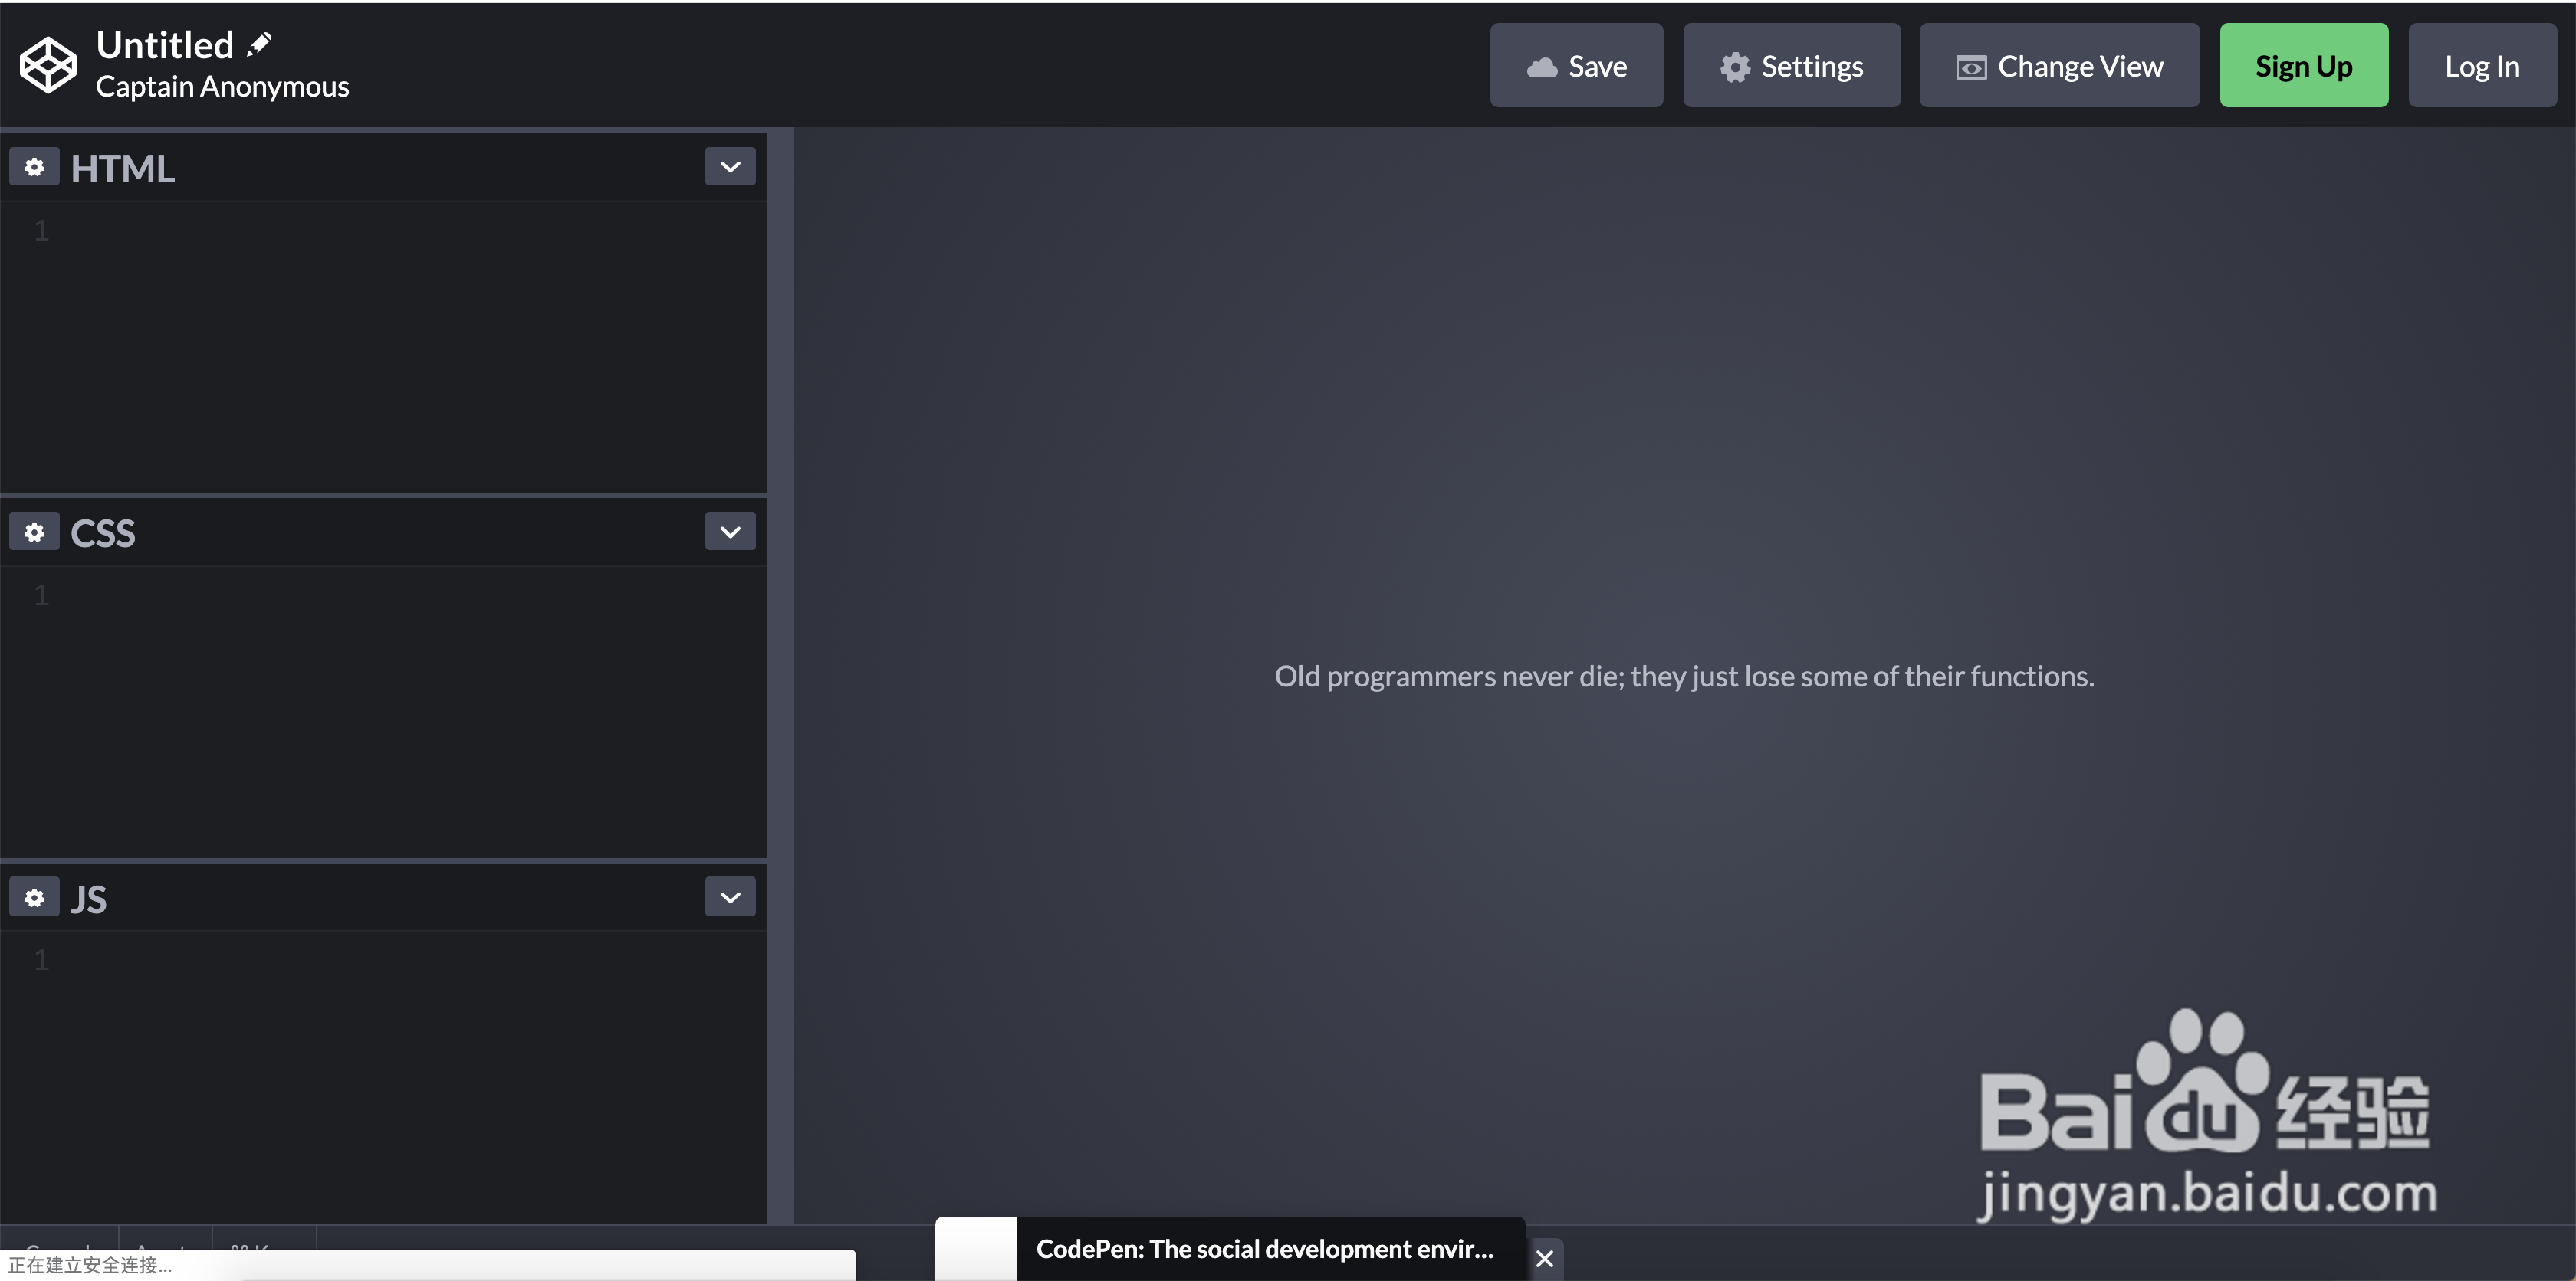Screen dimensions: 2576x1281
Task: Click the Save cloud icon
Action: click(x=1541, y=66)
